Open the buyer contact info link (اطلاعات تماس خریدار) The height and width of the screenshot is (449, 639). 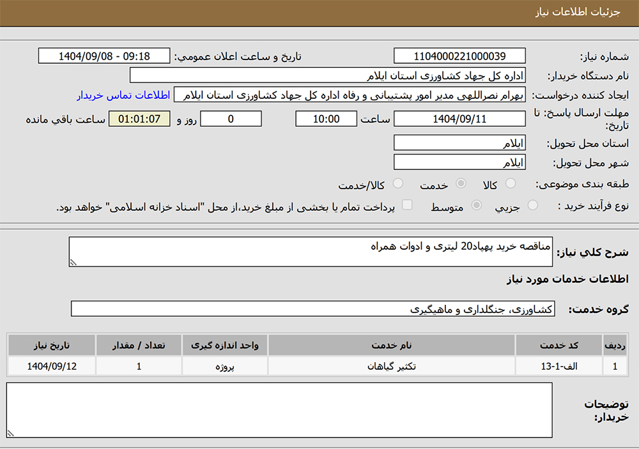123,95
